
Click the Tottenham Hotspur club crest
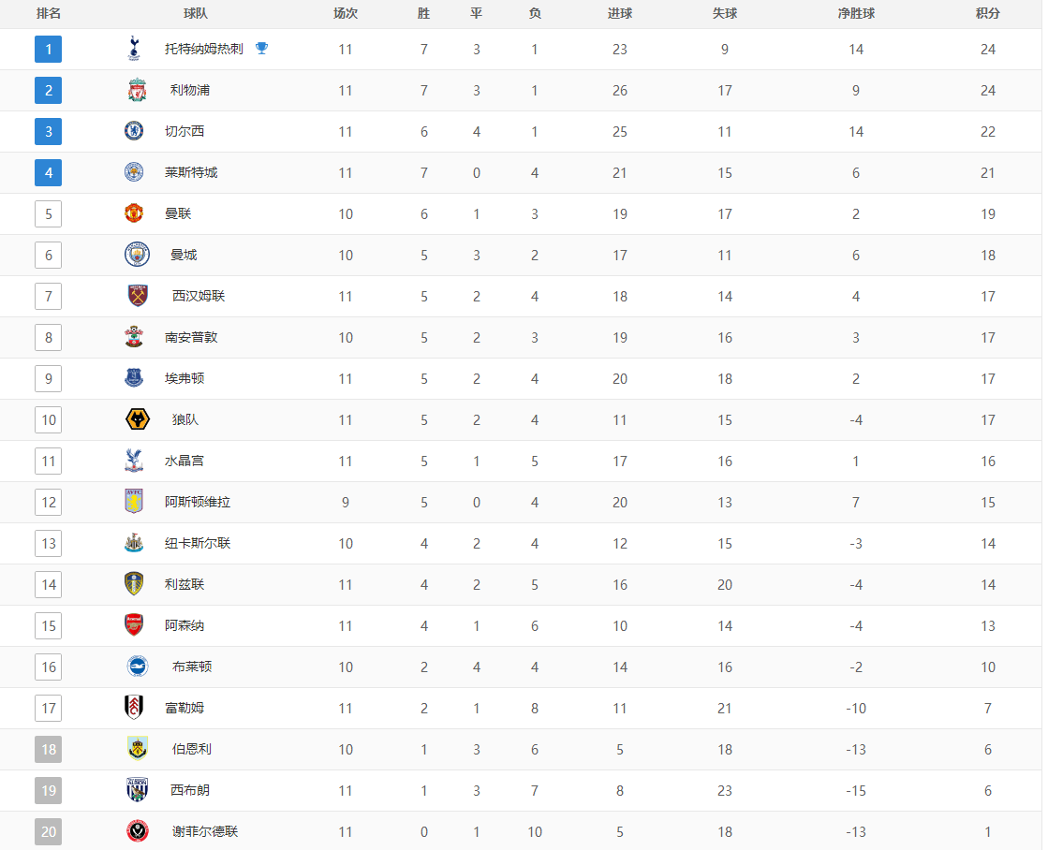click(x=134, y=49)
